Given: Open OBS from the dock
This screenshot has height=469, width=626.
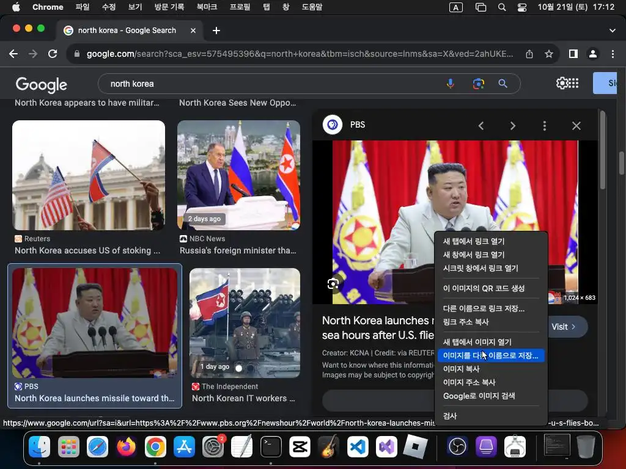Looking at the screenshot, I should (457, 446).
